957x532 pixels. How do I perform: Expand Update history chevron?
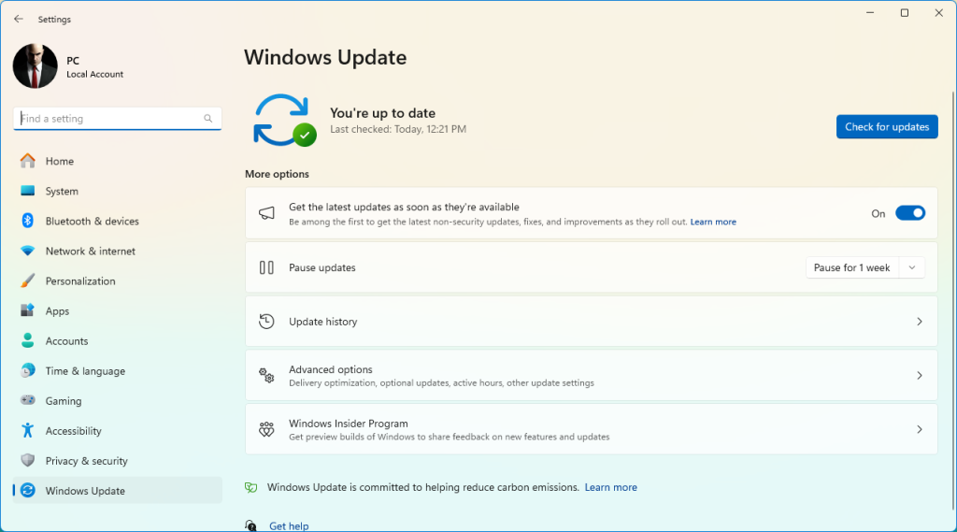point(920,322)
